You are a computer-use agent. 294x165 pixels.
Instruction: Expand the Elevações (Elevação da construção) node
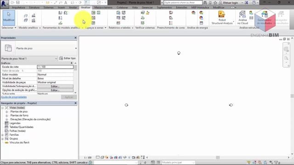[x=7, y=119]
